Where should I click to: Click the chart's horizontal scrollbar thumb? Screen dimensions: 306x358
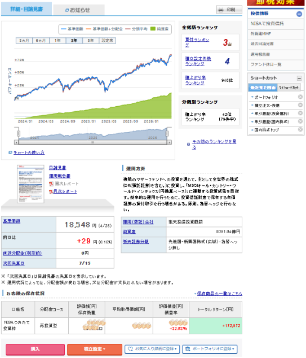click(x=93, y=142)
